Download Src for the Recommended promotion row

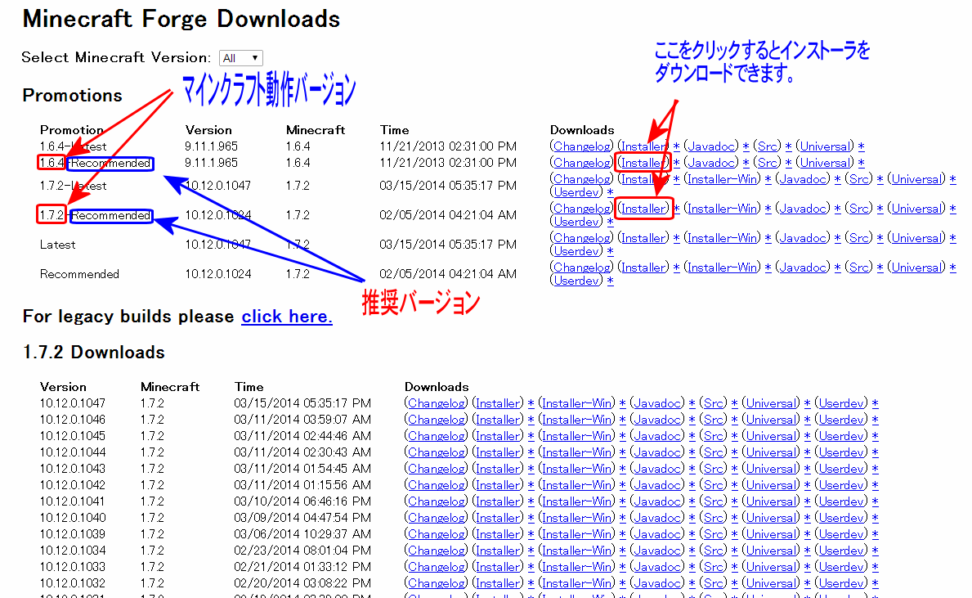pos(858,268)
